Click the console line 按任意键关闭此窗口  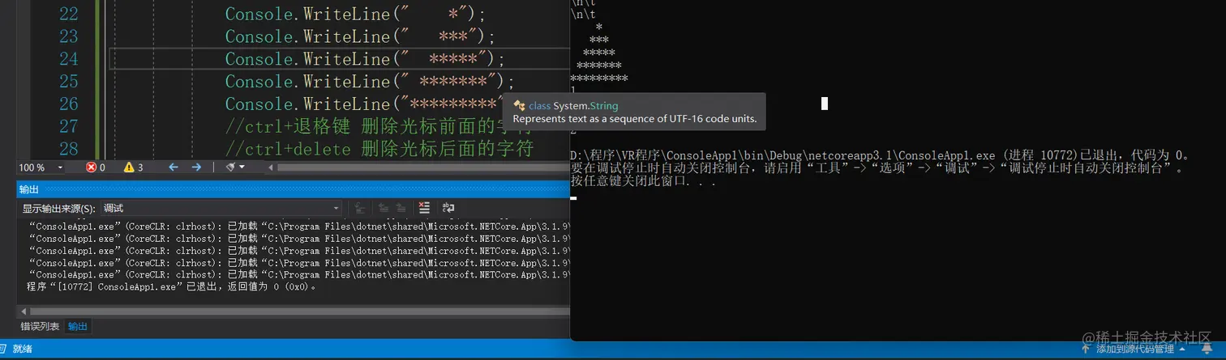[644, 181]
